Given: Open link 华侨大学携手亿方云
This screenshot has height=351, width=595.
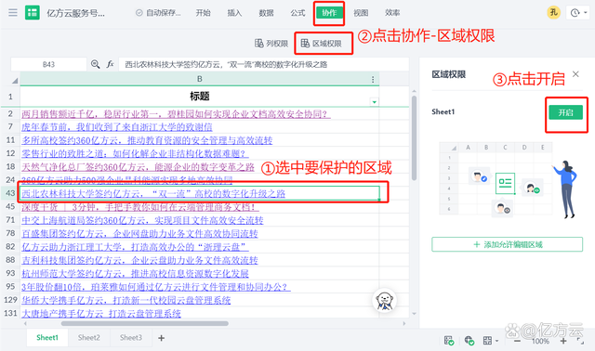Looking at the screenshot, I should pos(126,300).
